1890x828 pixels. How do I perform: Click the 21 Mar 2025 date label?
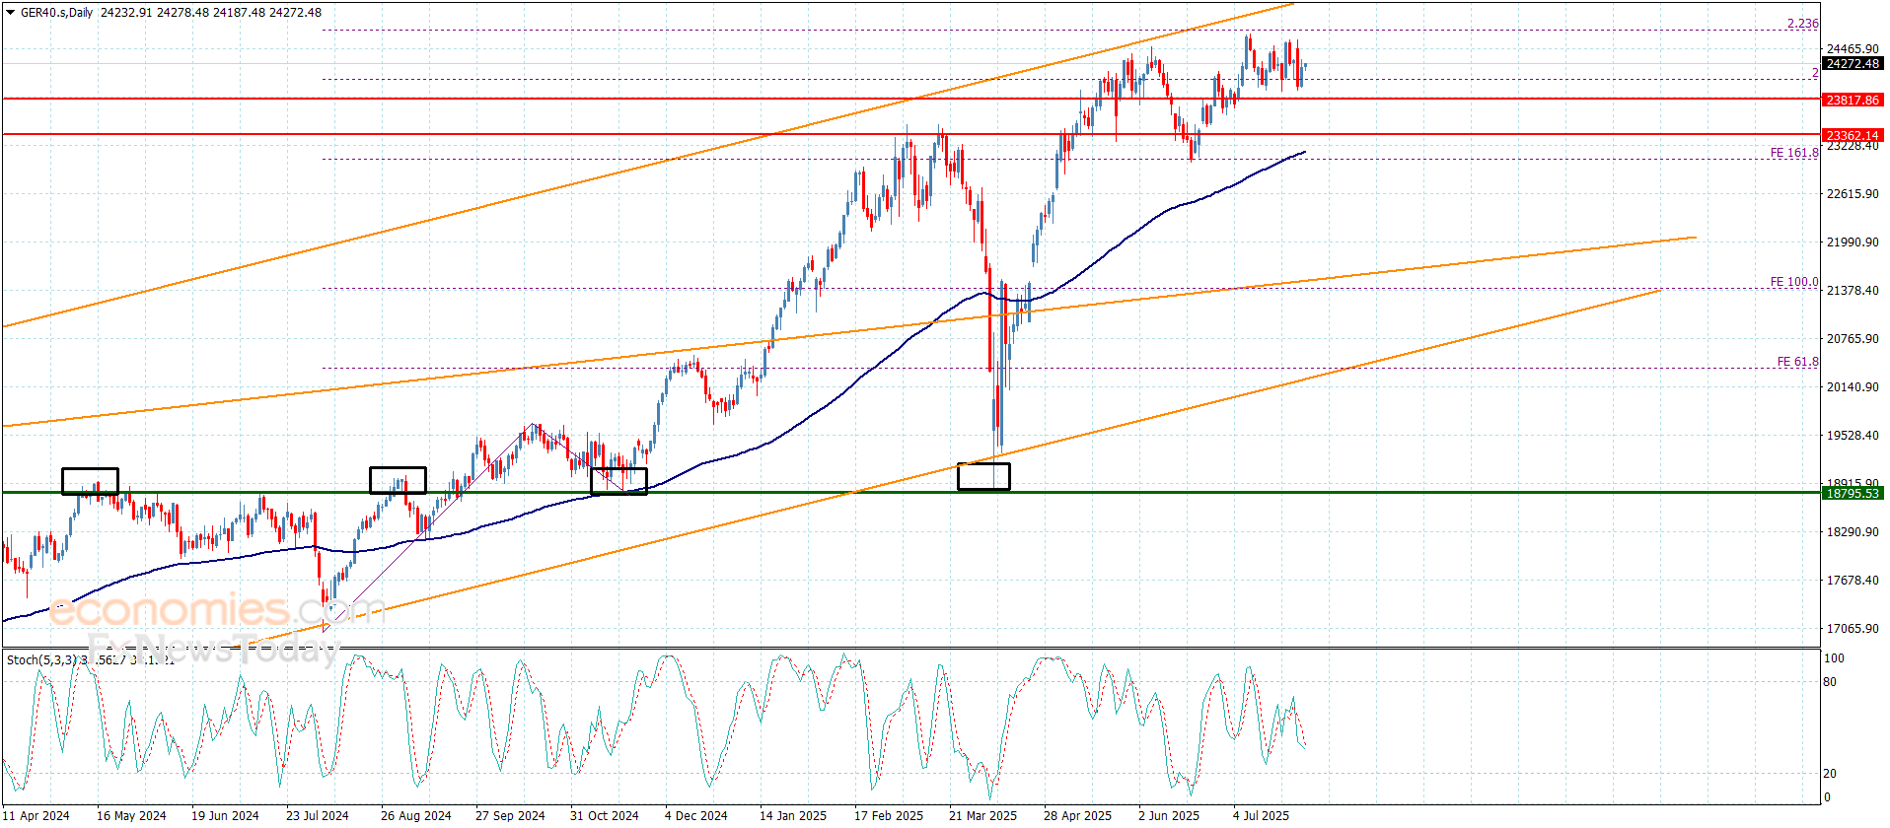click(x=982, y=815)
